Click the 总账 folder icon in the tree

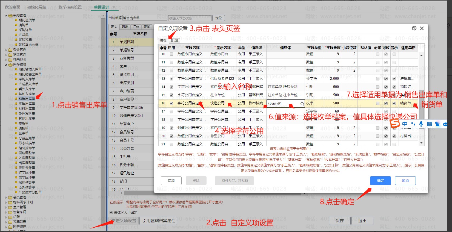pyautogui.click(x=10, y=217)
